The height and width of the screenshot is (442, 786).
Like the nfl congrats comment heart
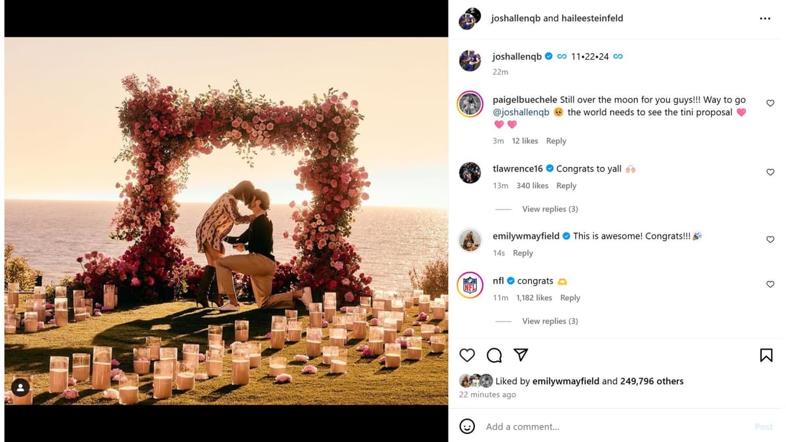coord(770,284)
